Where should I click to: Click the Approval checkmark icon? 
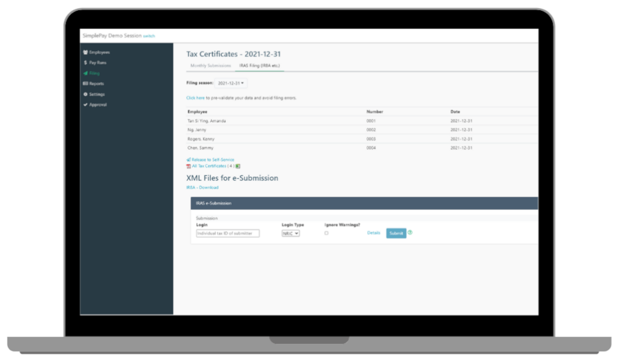(85, 105)
